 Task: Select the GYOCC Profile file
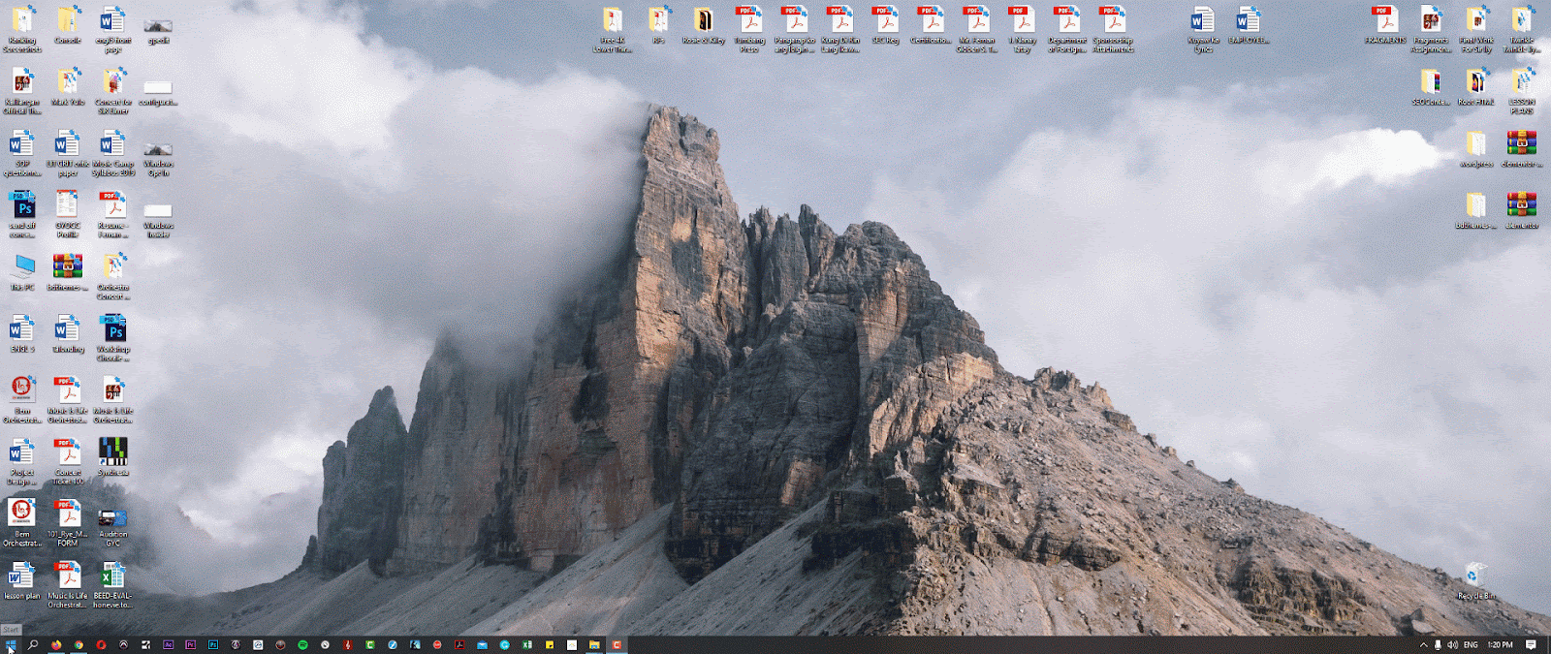click(67, 214)
